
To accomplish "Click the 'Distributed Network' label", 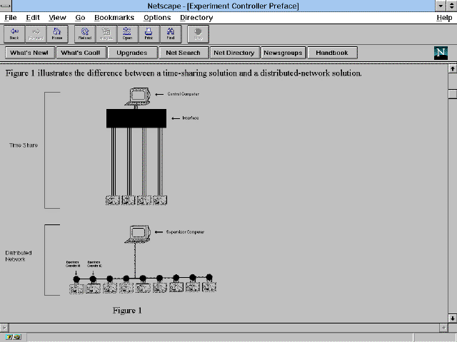I will [x=19, y=256].
